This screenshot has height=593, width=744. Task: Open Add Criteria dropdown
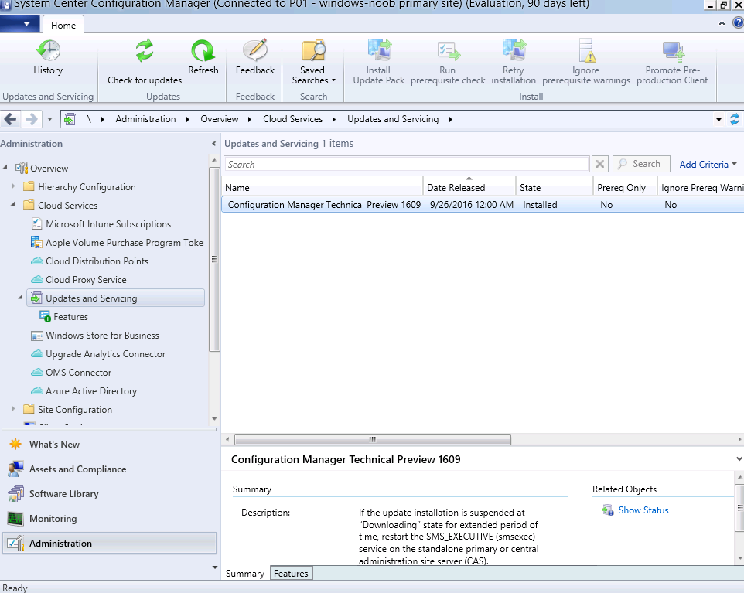(x=708, y=164)
